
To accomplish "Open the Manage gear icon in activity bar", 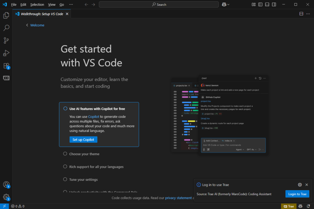I will click(6, 197).
